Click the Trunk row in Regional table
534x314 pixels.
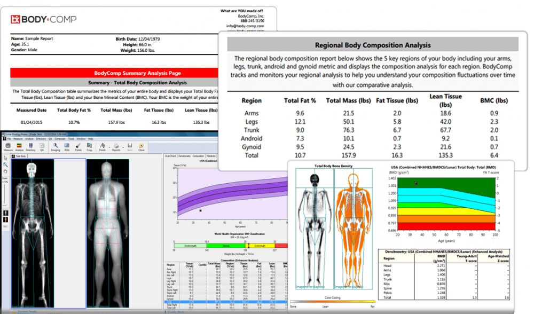pyautogui.click(x=373, y=130)
